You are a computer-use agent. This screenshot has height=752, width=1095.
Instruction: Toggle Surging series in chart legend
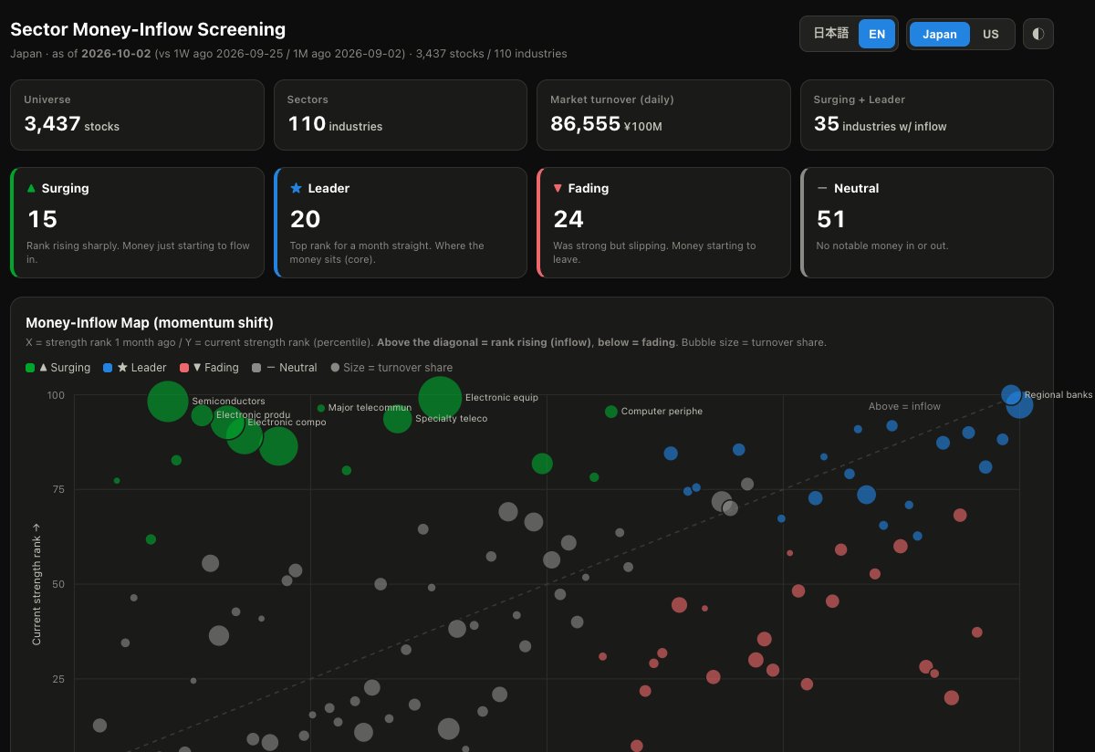[x=58, y=368]
